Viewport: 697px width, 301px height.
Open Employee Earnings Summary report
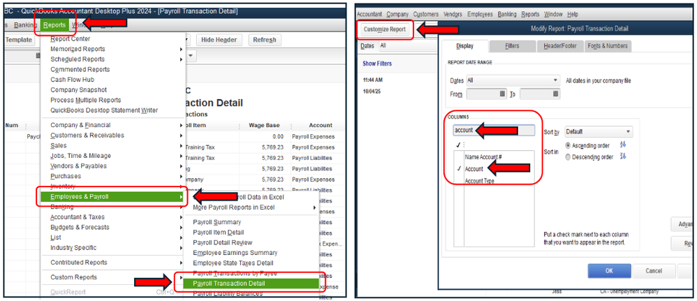point(235,253)
